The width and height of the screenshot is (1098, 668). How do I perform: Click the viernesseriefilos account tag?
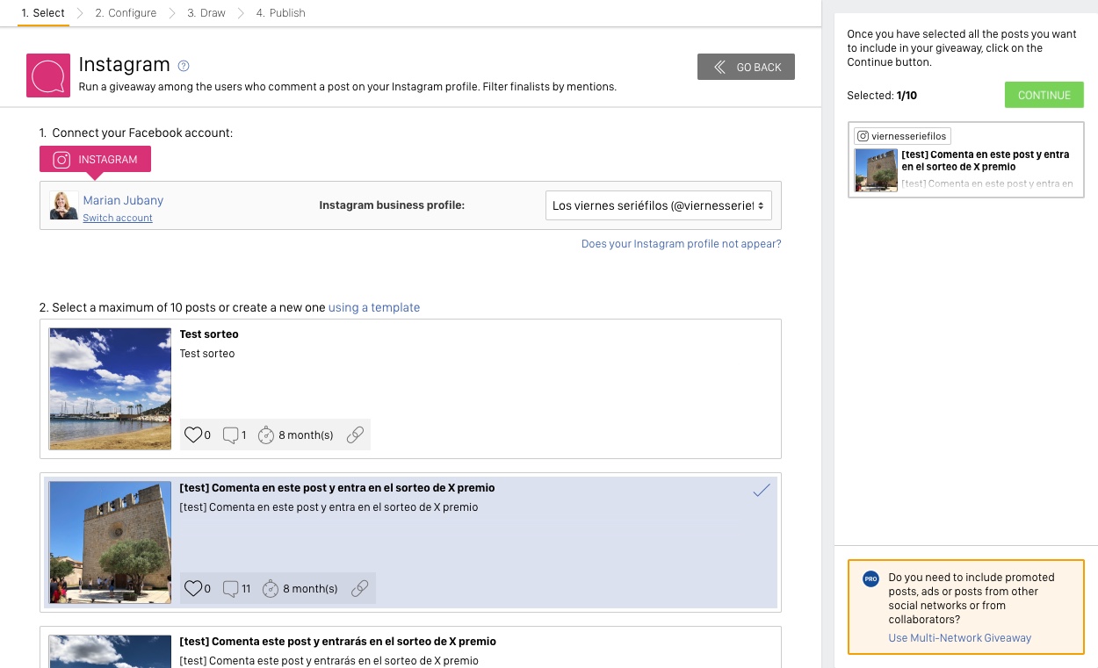coord(902,136)
